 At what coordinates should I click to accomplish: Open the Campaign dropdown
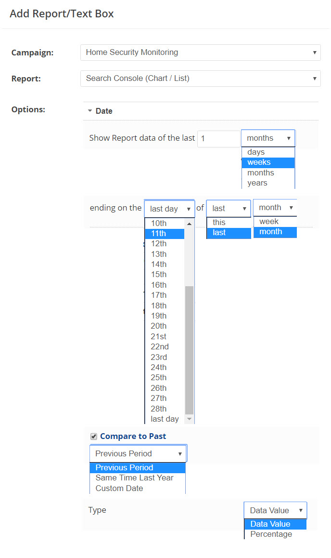[200, 52]
